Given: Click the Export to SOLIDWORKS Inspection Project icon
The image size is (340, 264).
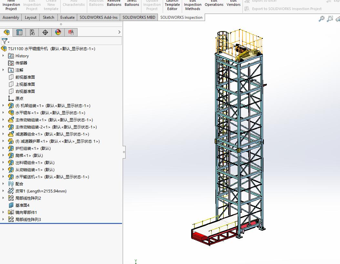Looking at the screenshot, I should tap(247, 9).
